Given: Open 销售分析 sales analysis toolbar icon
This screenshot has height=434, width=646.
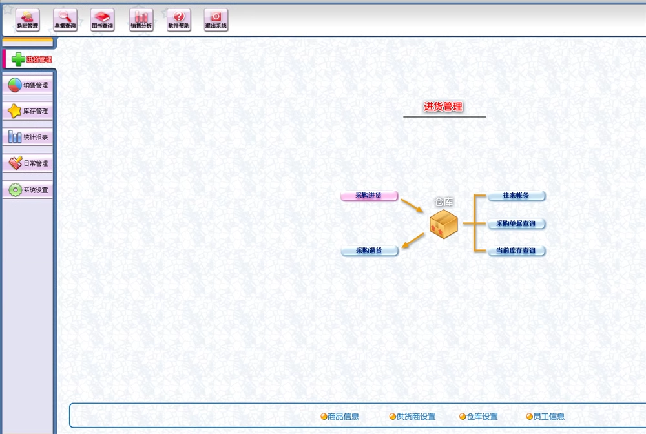Looking at the screenshot, I should pyautogui.click(x=141, y=20).
